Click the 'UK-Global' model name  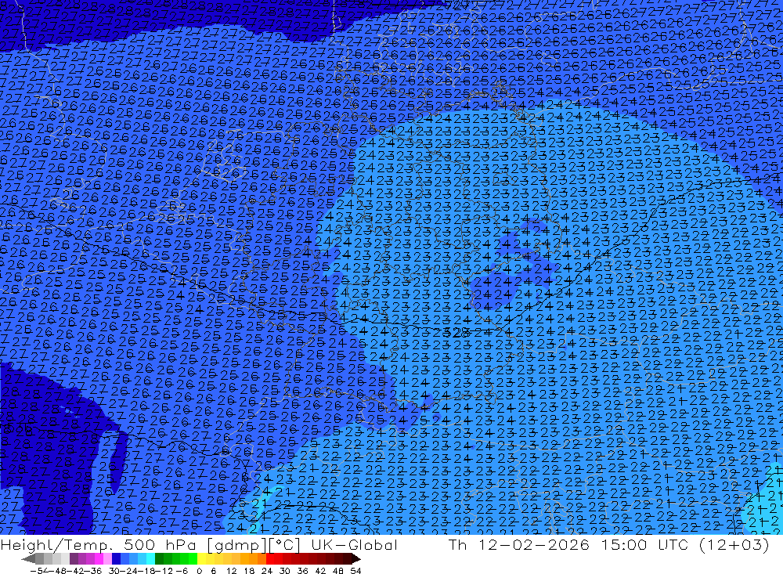[x=354, y=544]
